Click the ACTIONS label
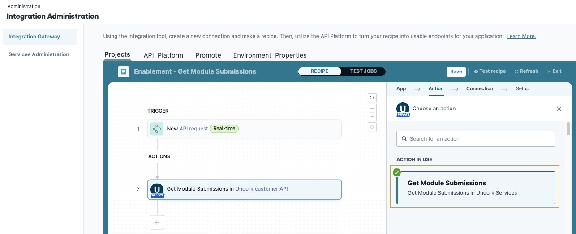This screenshot has height=234, width=576. [159, 157]
